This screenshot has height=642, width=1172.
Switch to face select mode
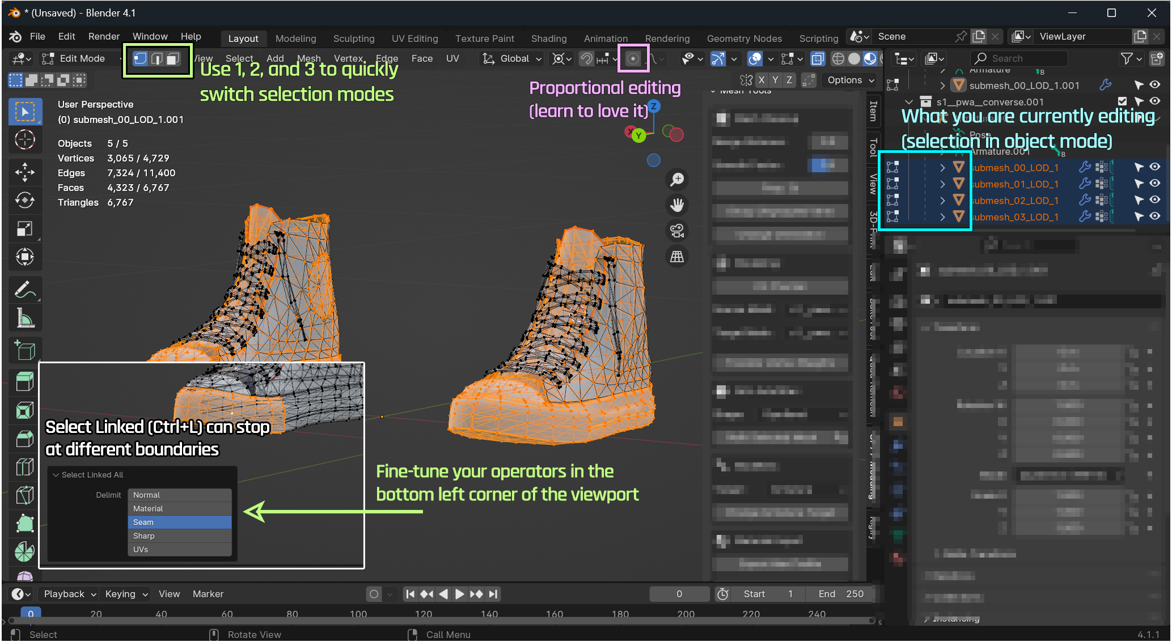[173, 58]
